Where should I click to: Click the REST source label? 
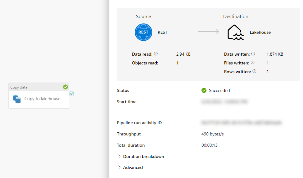162,32
